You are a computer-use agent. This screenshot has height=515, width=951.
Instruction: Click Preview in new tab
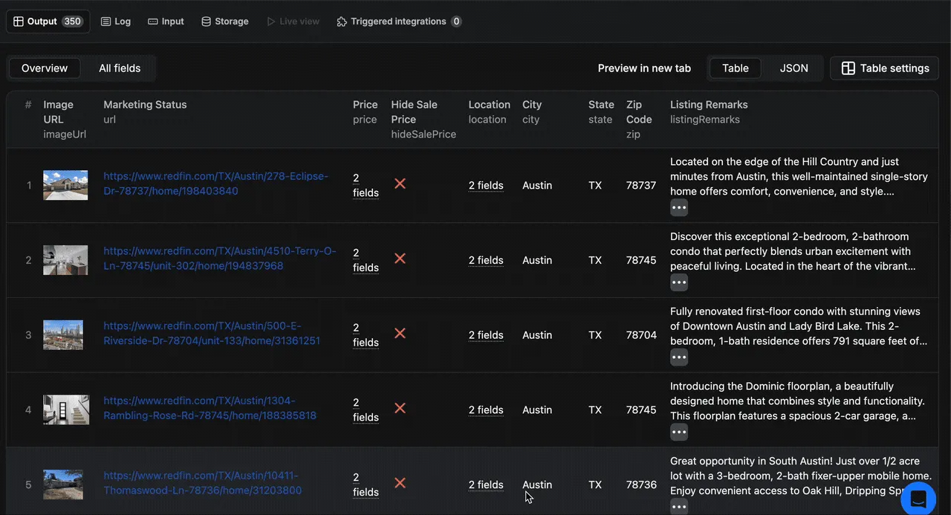click(644, 68)
